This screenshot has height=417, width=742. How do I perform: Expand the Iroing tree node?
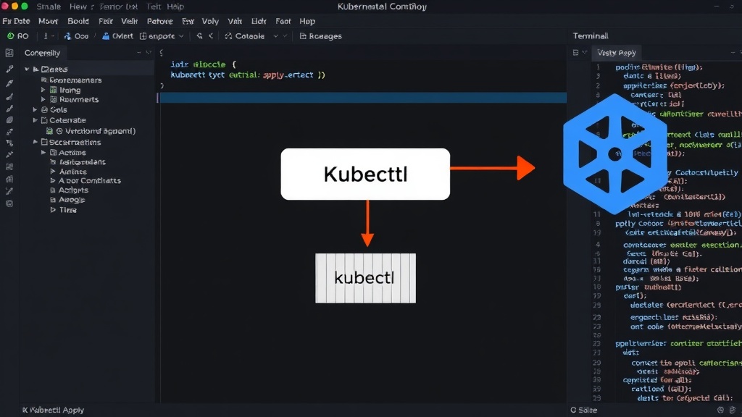click(43, 90)
